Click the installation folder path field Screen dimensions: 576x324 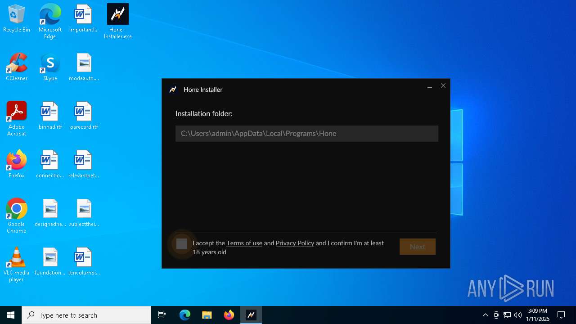[x=307, y=134]
